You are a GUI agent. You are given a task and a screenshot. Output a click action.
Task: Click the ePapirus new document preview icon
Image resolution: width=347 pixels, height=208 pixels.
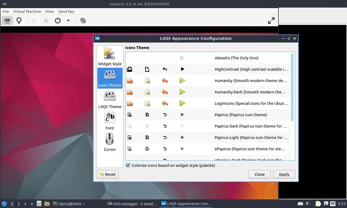[147, 149]
